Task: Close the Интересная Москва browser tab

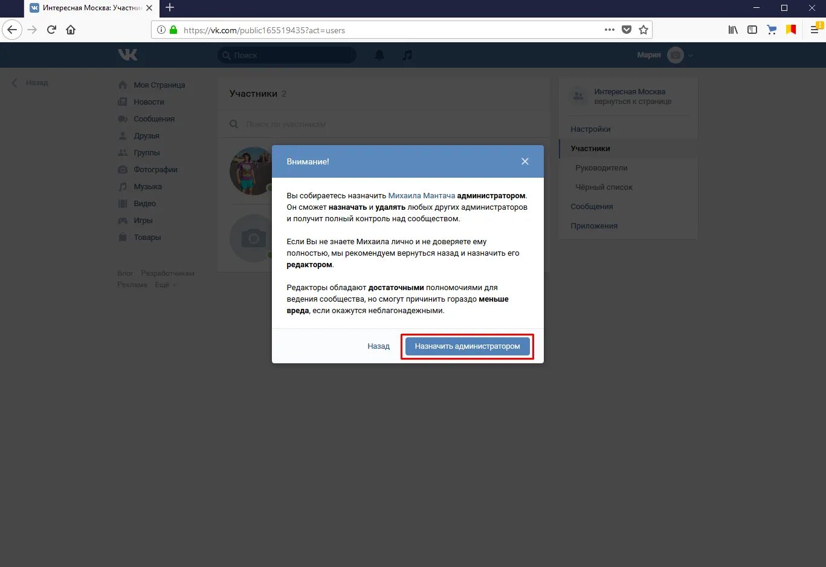Action: click(x=149, y=8)
